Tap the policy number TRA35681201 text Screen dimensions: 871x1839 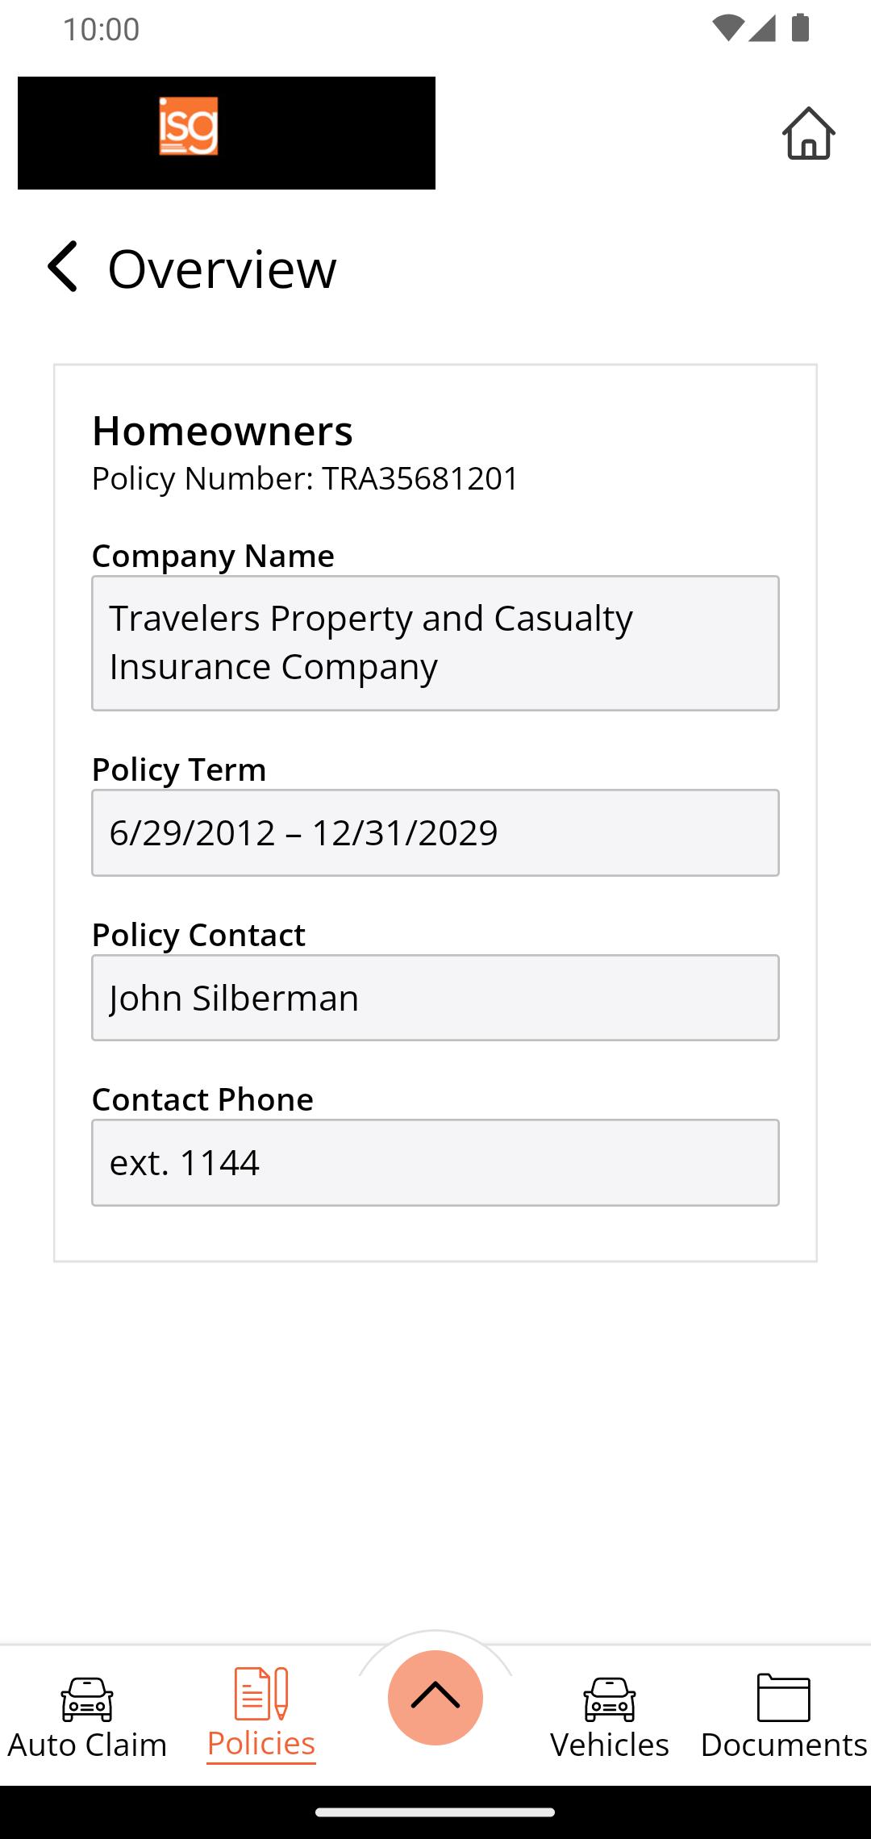pos(420,478)
